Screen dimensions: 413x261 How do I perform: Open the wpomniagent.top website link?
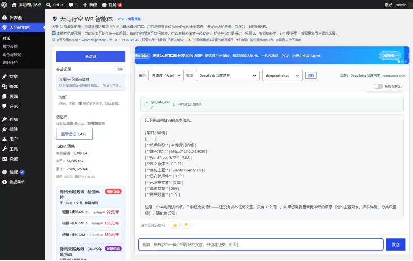coord(94,40)
